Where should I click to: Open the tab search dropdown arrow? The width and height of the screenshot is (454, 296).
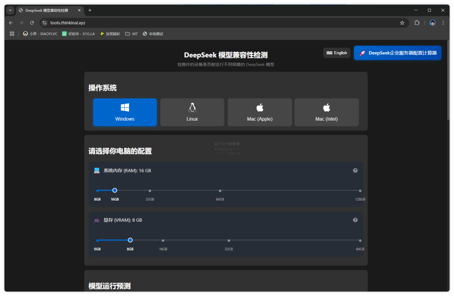(10, 10)
